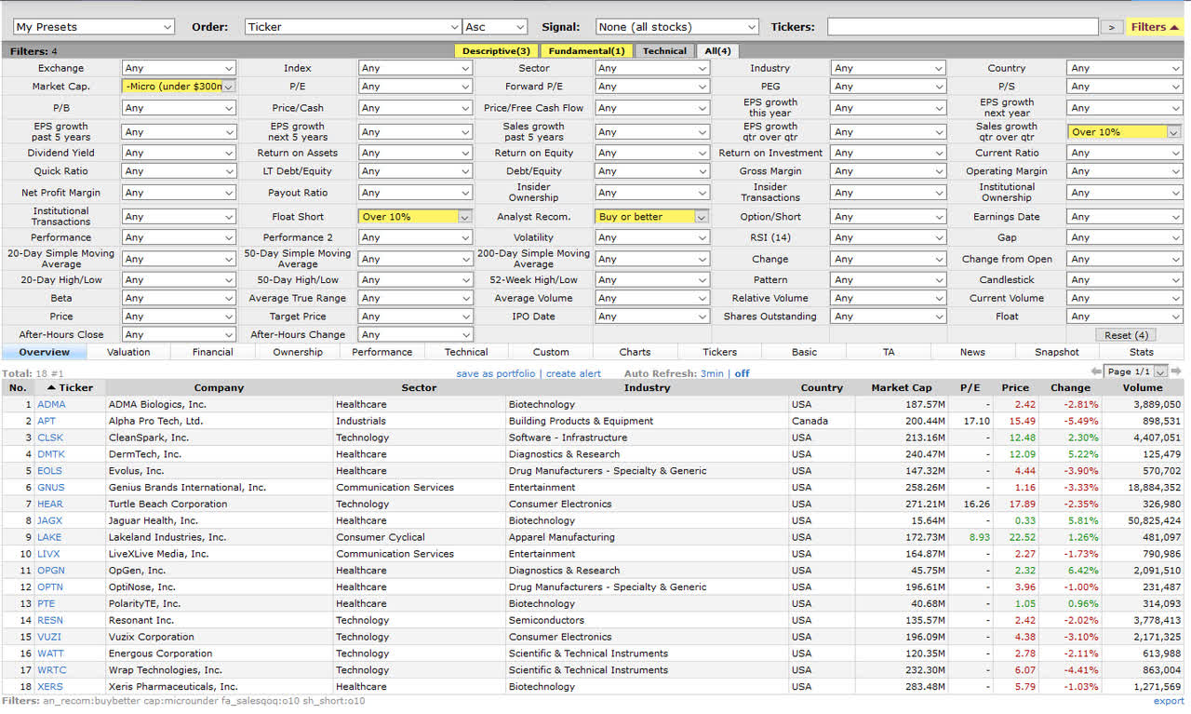The height and width of the screenshot is (714, 1191).
Task: Switch to the Fundamental(1) filter tab
Action: pyautogui.click(x=585, y=51)
